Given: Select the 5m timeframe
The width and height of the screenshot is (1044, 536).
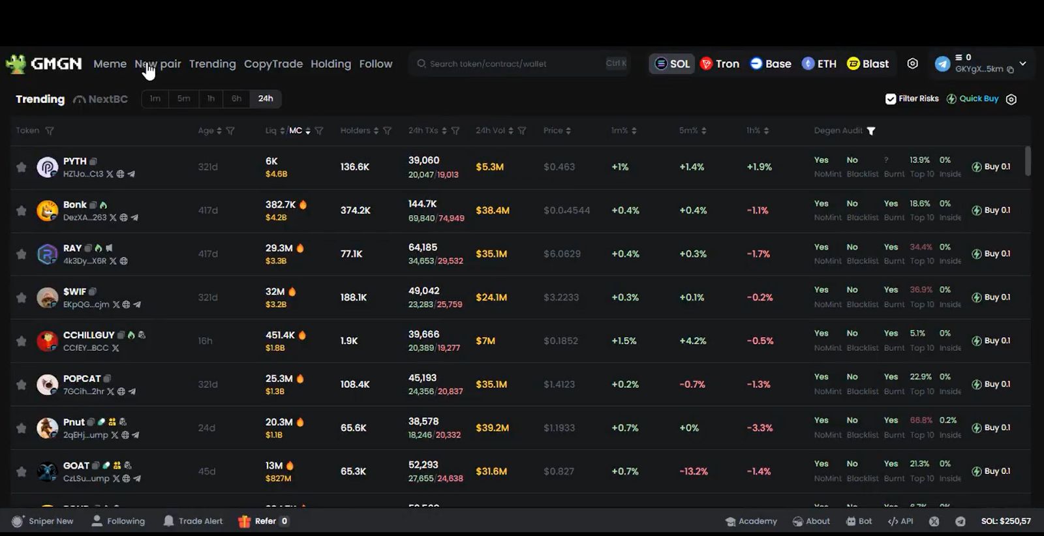Looking at the screenshot, I should (x=184, y=98).
